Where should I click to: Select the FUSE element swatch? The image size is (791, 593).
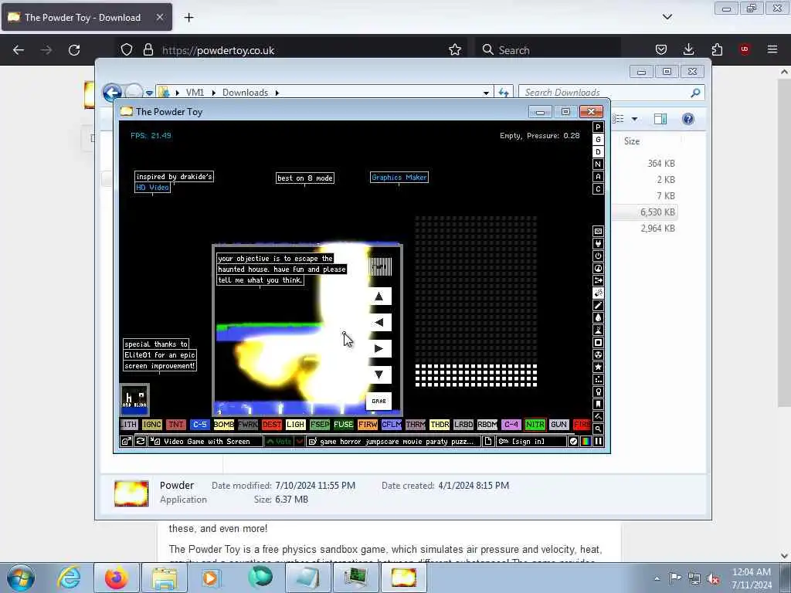tap(344, 425)
